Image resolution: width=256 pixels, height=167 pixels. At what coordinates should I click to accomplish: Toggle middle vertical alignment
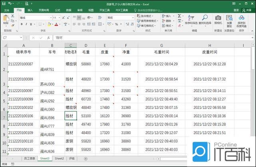pos(79,17)
